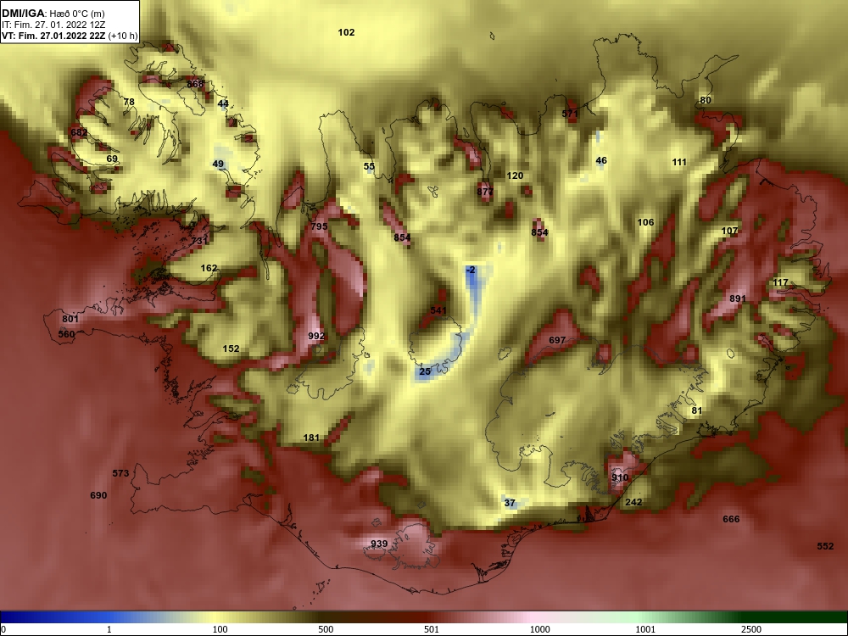Click the value 795 on the map
Image resolution: width=848 pixels, height=636 pixels.
pyautogui.click(x=319, y=226)
